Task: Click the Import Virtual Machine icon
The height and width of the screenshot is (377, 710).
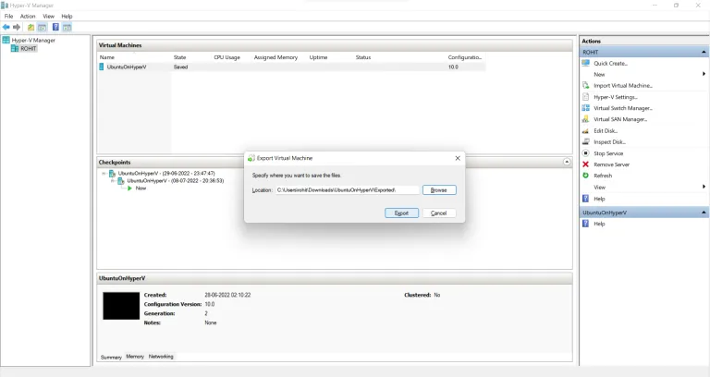Action: tap(585, 86)
